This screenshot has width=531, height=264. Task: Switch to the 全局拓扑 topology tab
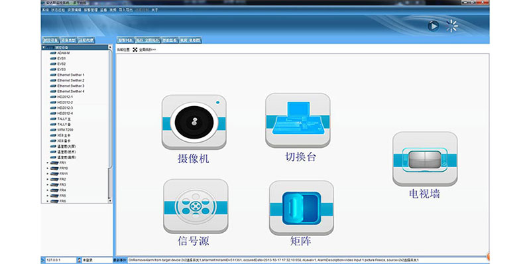pos(148,40)
